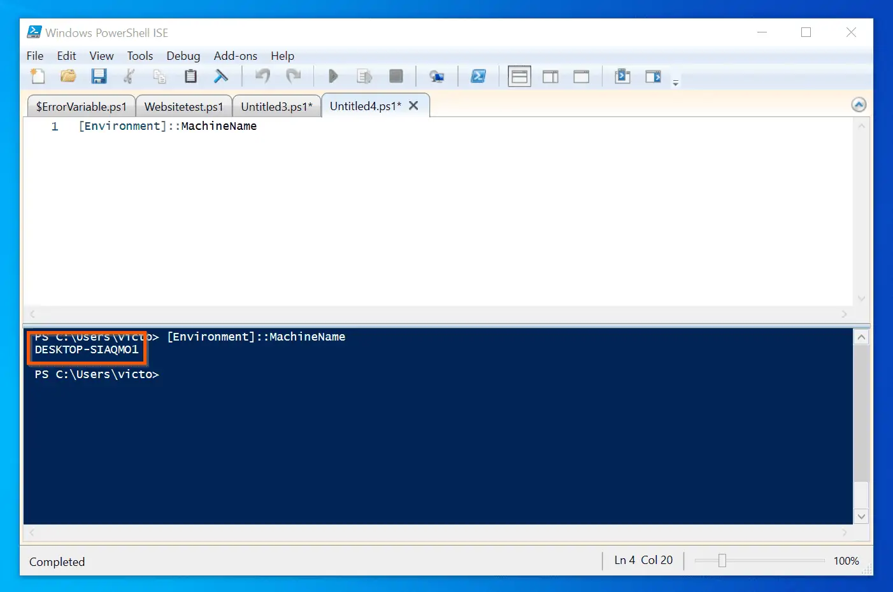Click the console scrollbar up arrow
The image size is (893, 592).
pyautogui.click(x=861, y=337)
